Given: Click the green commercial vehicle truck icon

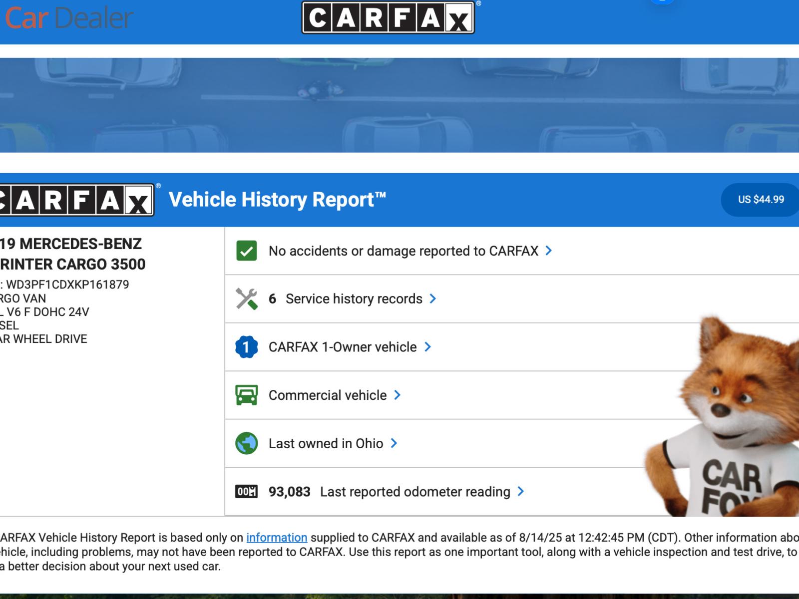Looking at the screenshot, I should 246,395.
